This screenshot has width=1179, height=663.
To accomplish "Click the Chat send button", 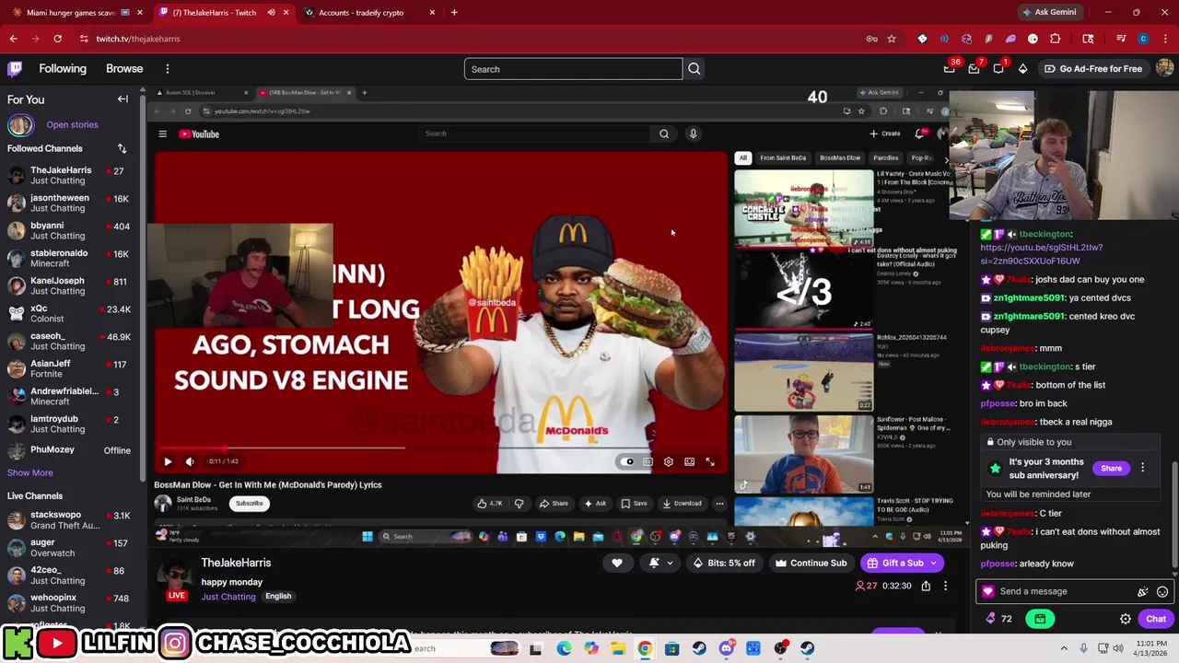I will 1155,619.
